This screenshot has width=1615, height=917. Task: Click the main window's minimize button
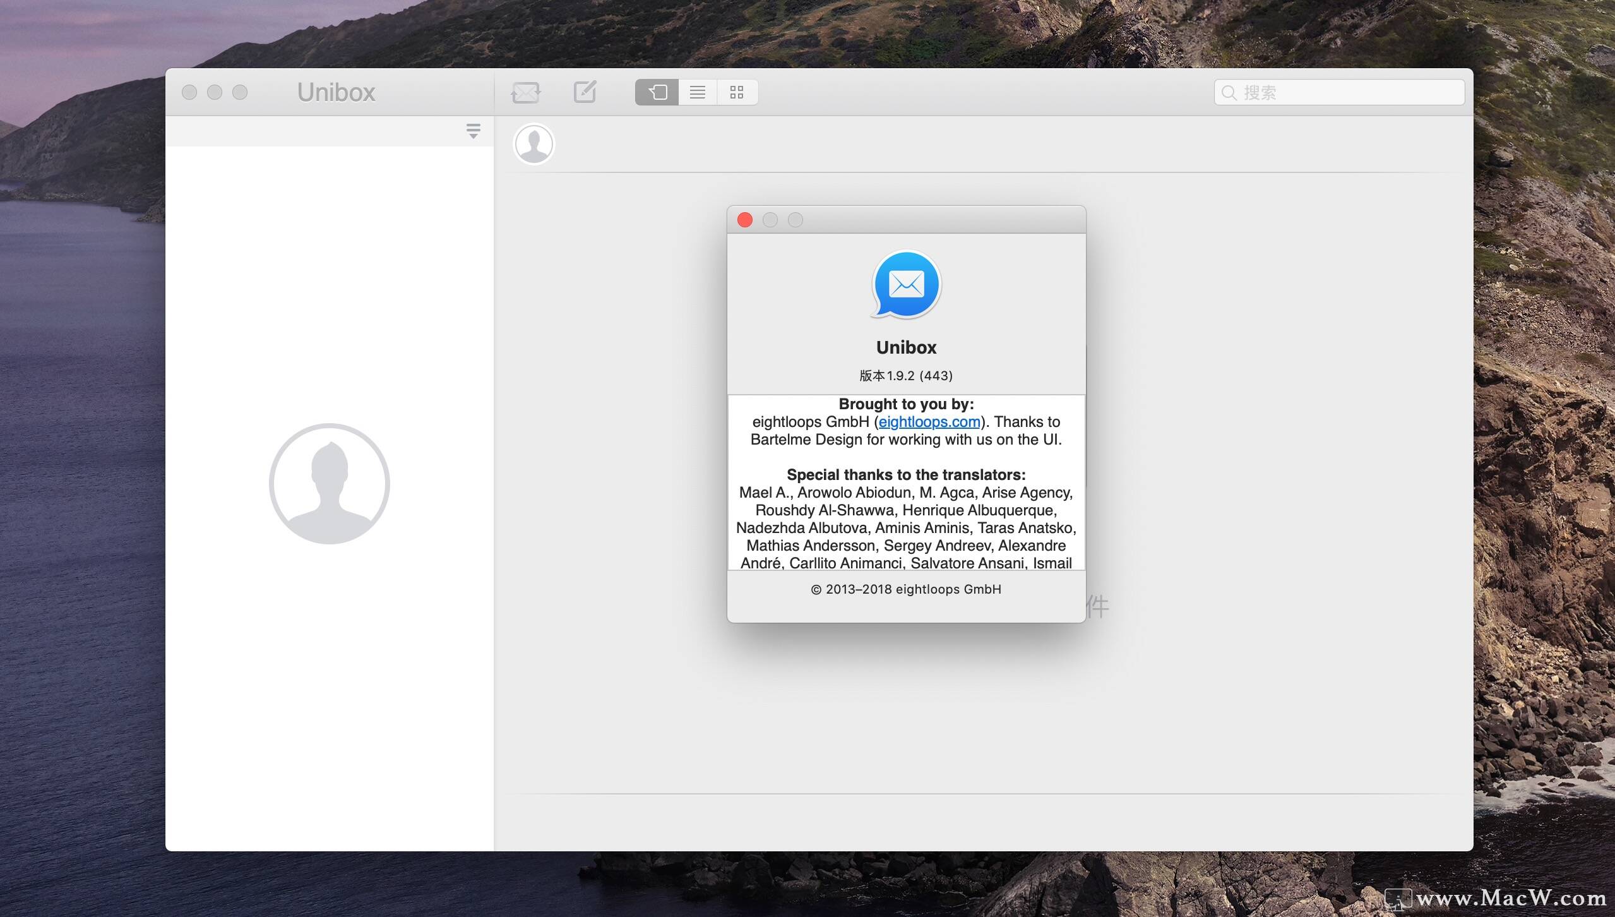tap(215, 92)
